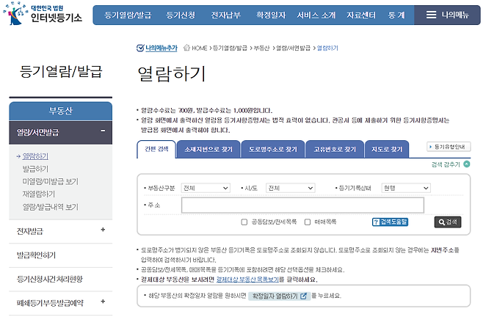Expand the 폐쇄등기부등발급예약 plus icon
Viewport: 483px width, 317px height.
click(x=103, y=302)
